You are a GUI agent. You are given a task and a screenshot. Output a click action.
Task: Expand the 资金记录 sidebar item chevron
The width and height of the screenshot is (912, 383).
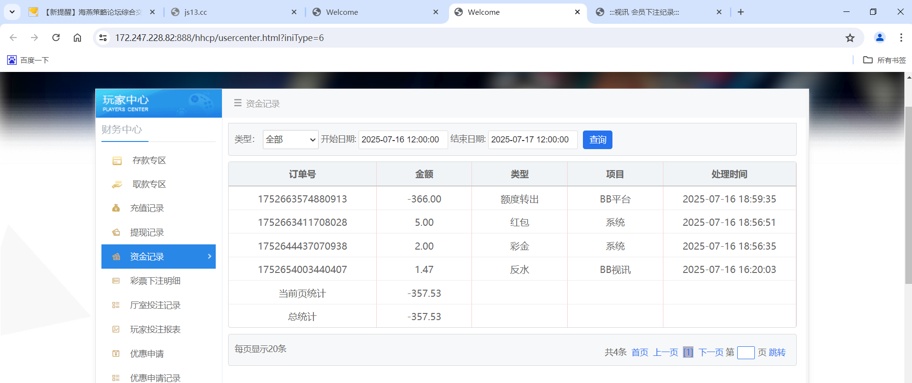click(x=210, y=256)
